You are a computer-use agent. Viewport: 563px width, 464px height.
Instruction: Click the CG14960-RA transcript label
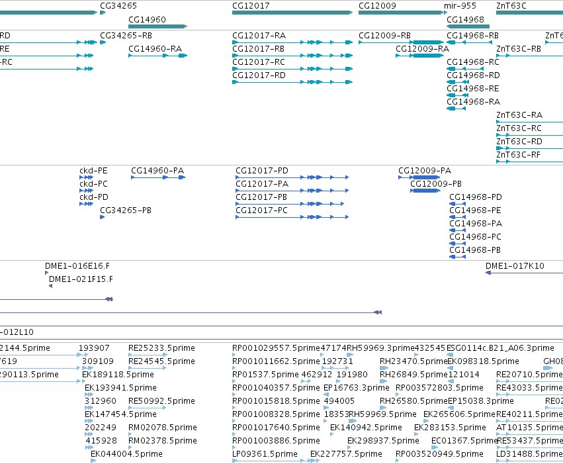click(155, 49)
